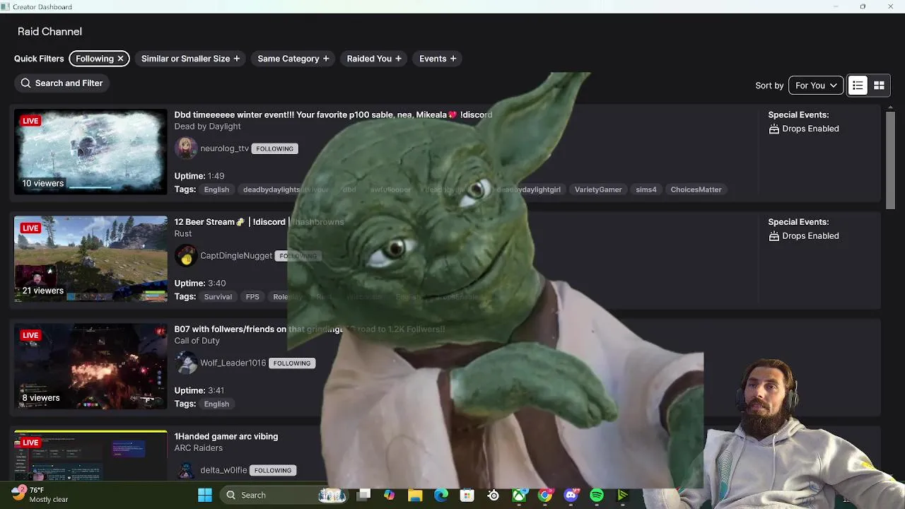
Task: Click neurolog_ttv avatar icon
Action: pos(186,148)
